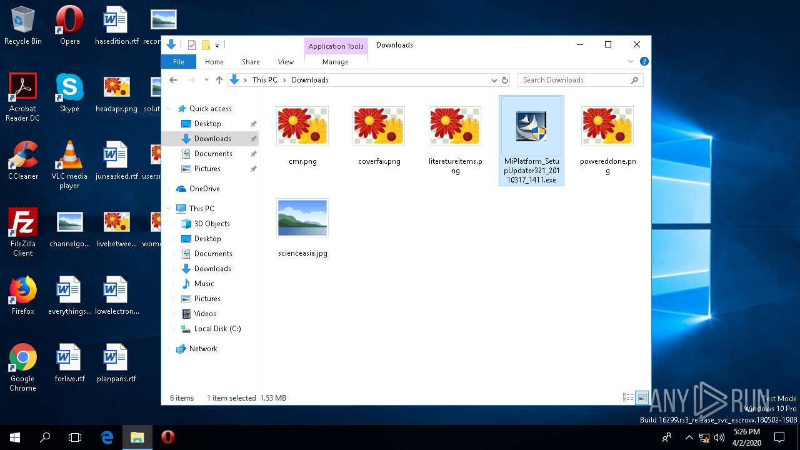Screen dimensions: 800x450
Task: Launch Acrobat Reader DC shortcut
Action: click(x=23, y=97)
